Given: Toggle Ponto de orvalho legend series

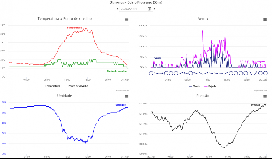Looking at the screenshot, I should point(76,86).
